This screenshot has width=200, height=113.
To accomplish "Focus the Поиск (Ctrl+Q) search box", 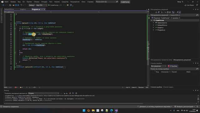I will 107,2.
